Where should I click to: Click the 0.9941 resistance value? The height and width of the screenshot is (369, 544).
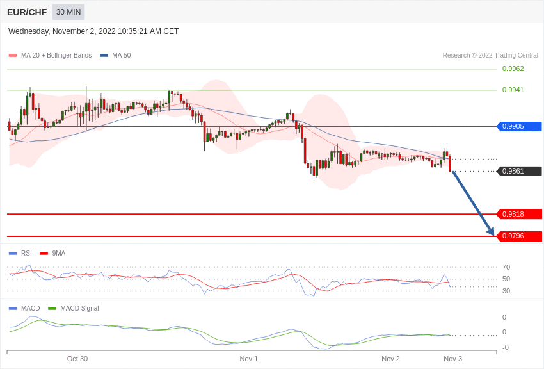513,90
